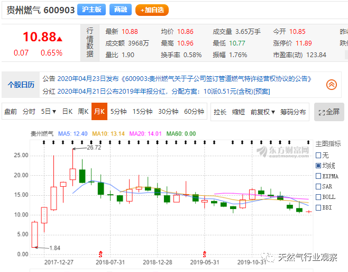Screen dimensions: 348x272
Task: Open the 前复权 adjustment dropdown
Action: point(262,112)
